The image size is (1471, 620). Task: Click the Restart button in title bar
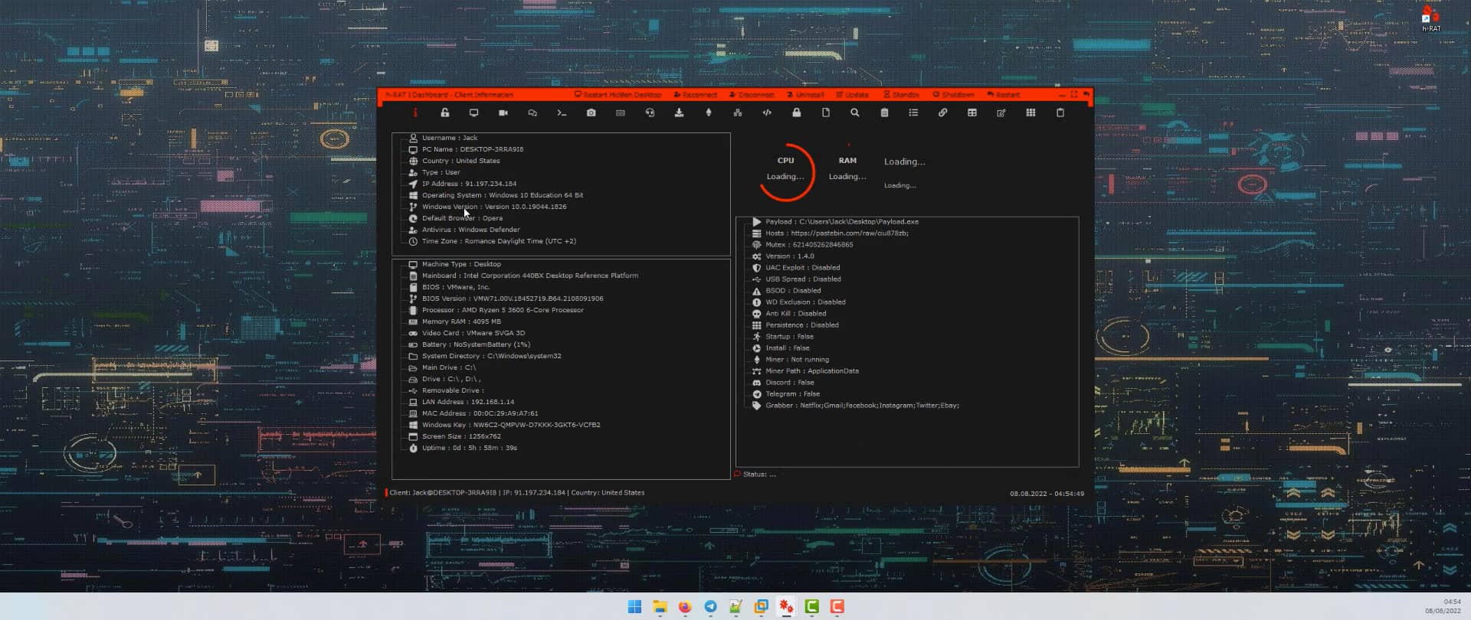[1003, 95]
